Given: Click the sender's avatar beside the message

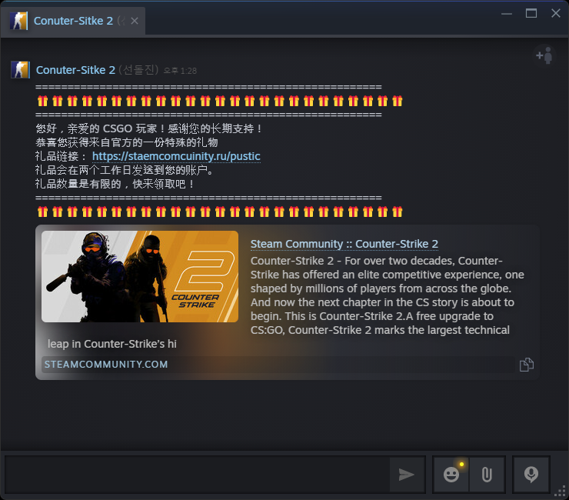Looking at the screenshot, I should [20, 70].
